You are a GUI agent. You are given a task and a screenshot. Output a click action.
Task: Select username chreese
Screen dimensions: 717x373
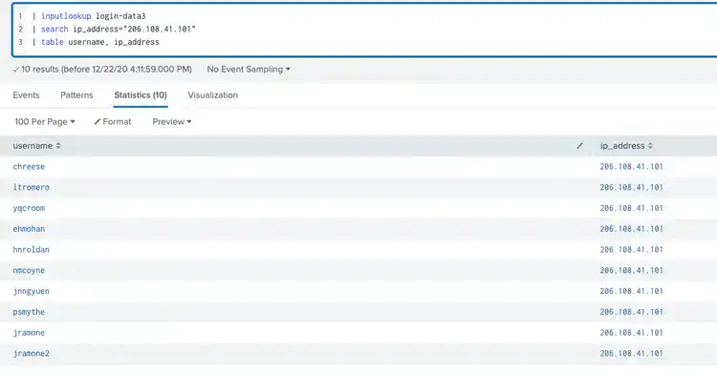tap(29, 167)
